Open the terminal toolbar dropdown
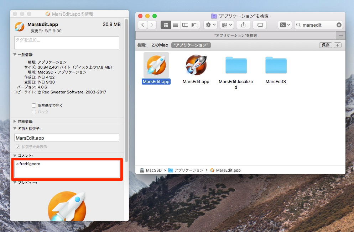354x232 pixels. pyautogui.click(x=285, y=25)
